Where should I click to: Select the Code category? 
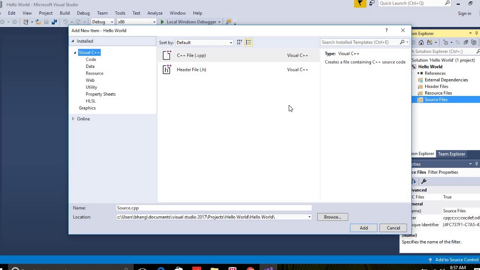click(91, 59)
